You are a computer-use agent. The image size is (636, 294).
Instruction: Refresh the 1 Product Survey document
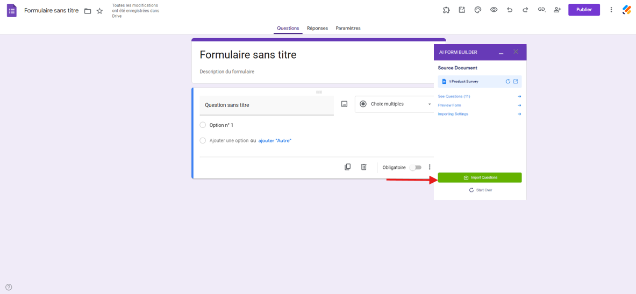[508, 82]
